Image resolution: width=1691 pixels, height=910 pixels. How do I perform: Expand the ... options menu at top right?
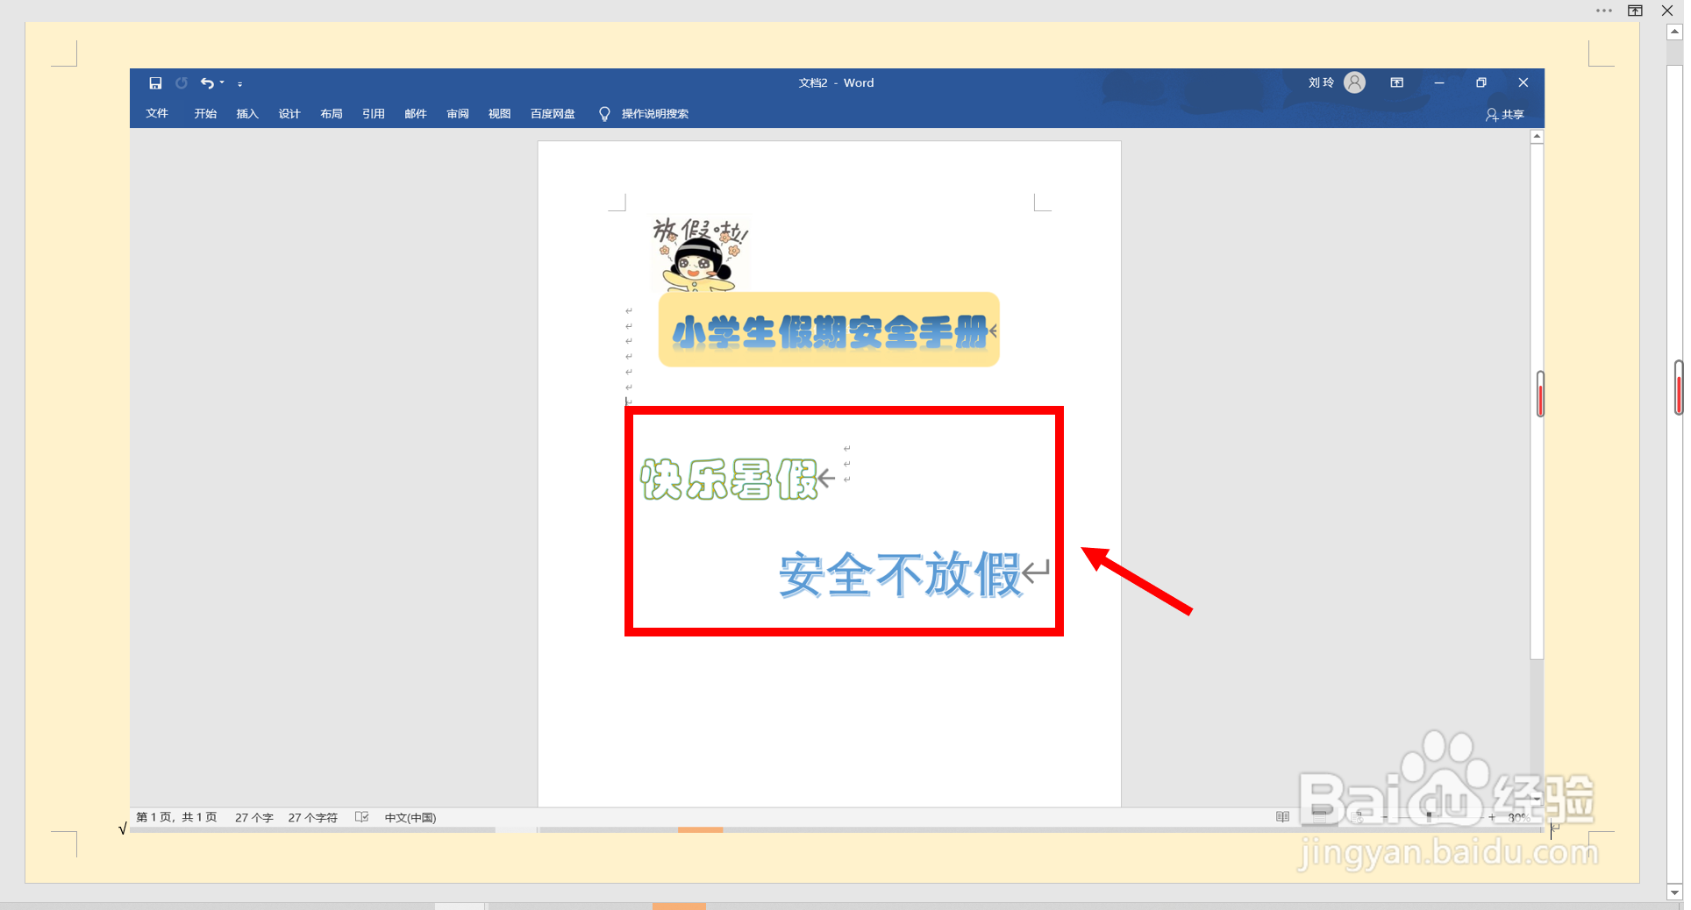(x=1604, y=11)
